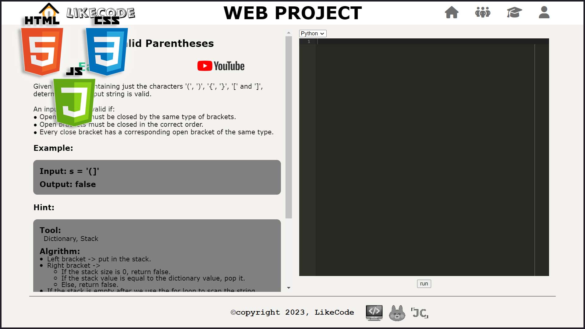Click line number 1 in editor gutter
This screenshot has width=585, height=329.
pos(309,41)
